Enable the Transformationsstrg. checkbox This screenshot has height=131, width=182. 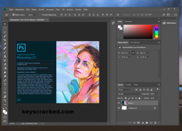pos(40,15)
